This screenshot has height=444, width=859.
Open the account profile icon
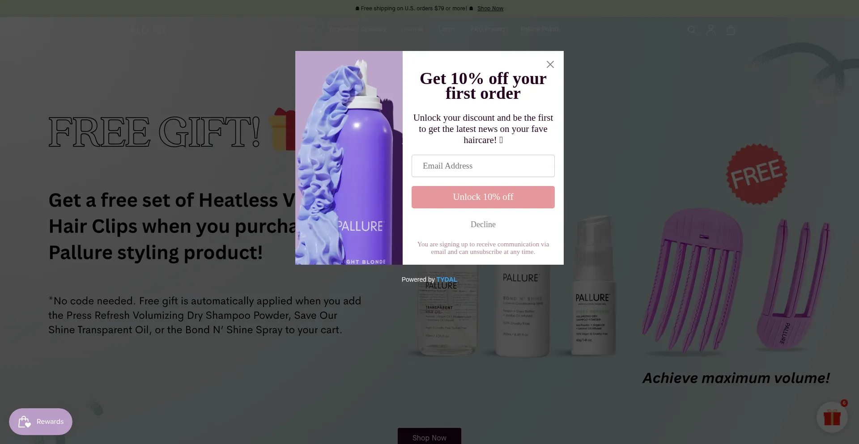coord(710,30)
